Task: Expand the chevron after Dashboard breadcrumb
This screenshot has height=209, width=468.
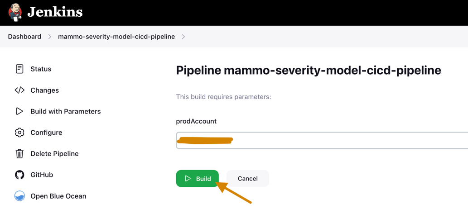Action: click(x=50, y=37)
